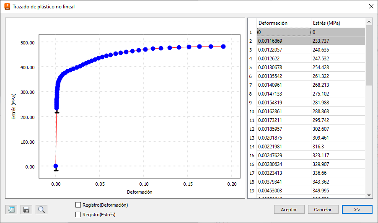The height and width of the screenshot is (223, 378).
Task: Select cell 0.00147133
Action: [284, 94]
